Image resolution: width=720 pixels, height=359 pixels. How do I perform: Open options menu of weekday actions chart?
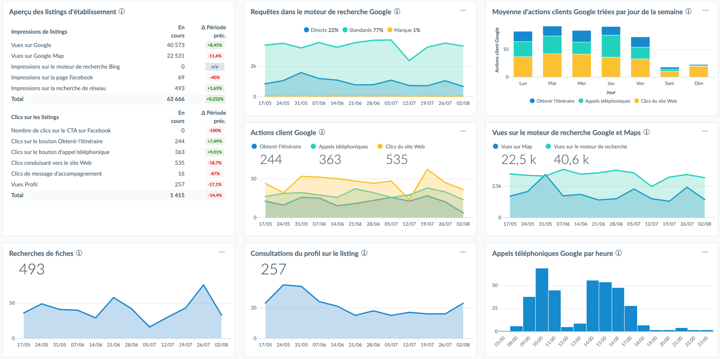[x=706, y=11]
